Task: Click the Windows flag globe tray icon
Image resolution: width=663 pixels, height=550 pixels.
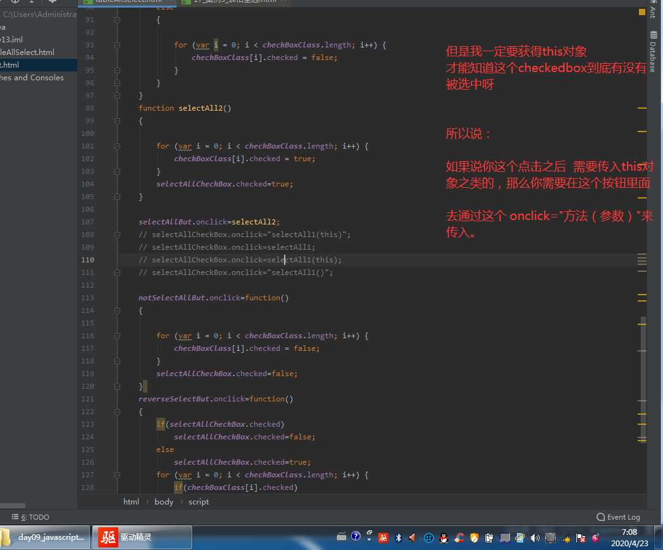Action: click(519, 538)
